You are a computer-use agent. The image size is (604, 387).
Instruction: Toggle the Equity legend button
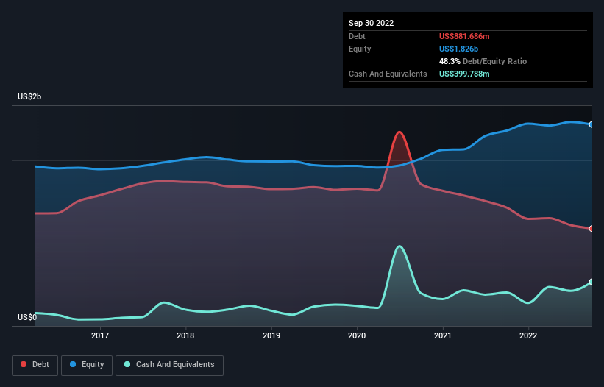pos(87,365)
